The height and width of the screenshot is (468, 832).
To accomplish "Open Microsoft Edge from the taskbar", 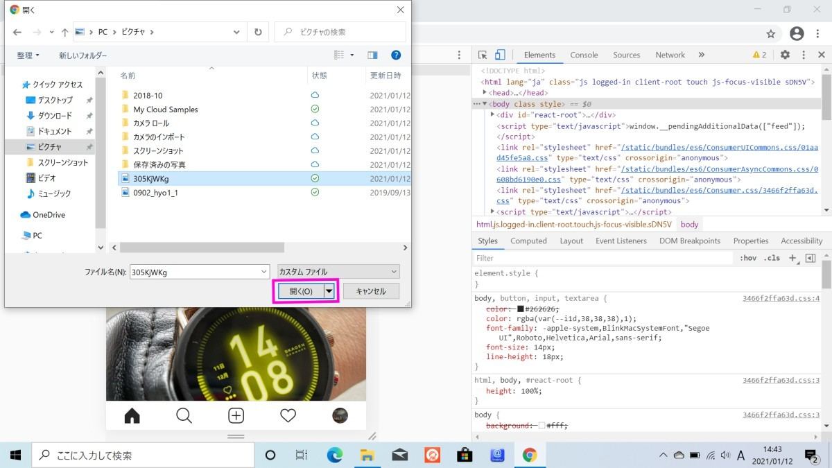I will pos(335,456).
